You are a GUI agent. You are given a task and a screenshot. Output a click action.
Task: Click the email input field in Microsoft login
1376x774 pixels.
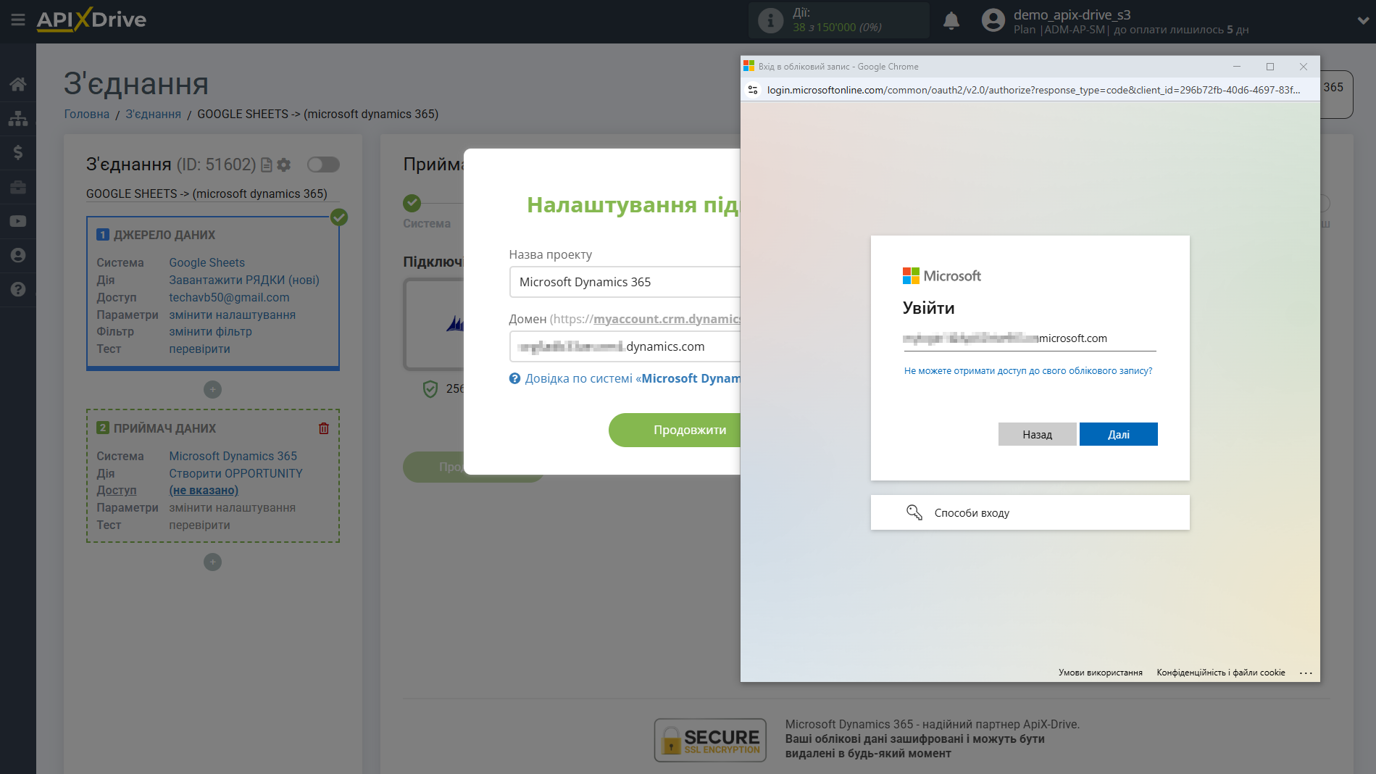(x=1030, y=338)
